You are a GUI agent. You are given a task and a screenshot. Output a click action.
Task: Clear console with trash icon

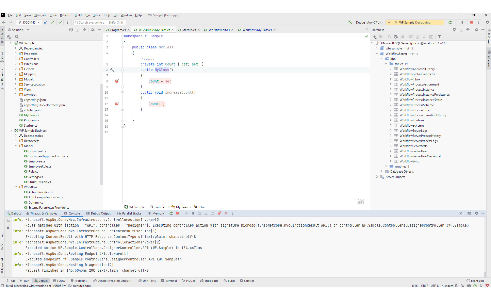pos(8,227)
